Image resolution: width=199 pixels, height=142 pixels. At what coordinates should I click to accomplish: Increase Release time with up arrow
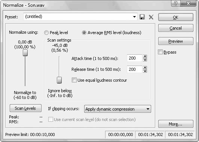(145, 67)
